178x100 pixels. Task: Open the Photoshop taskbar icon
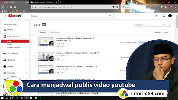[x=41, y=98]
